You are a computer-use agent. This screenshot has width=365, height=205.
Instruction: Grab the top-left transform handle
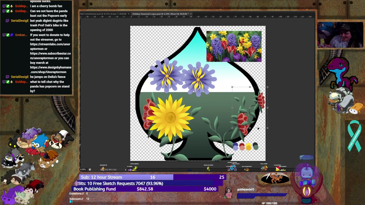tap(232, 87)
